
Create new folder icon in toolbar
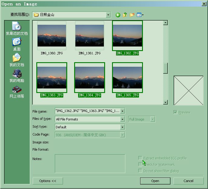[132, 15]
